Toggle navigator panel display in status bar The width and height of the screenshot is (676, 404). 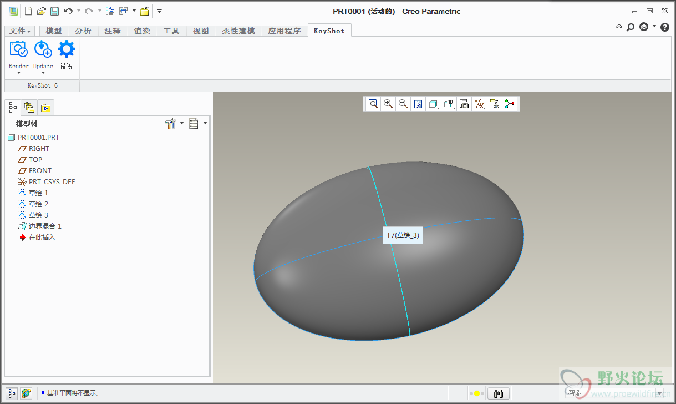(12, 393)
